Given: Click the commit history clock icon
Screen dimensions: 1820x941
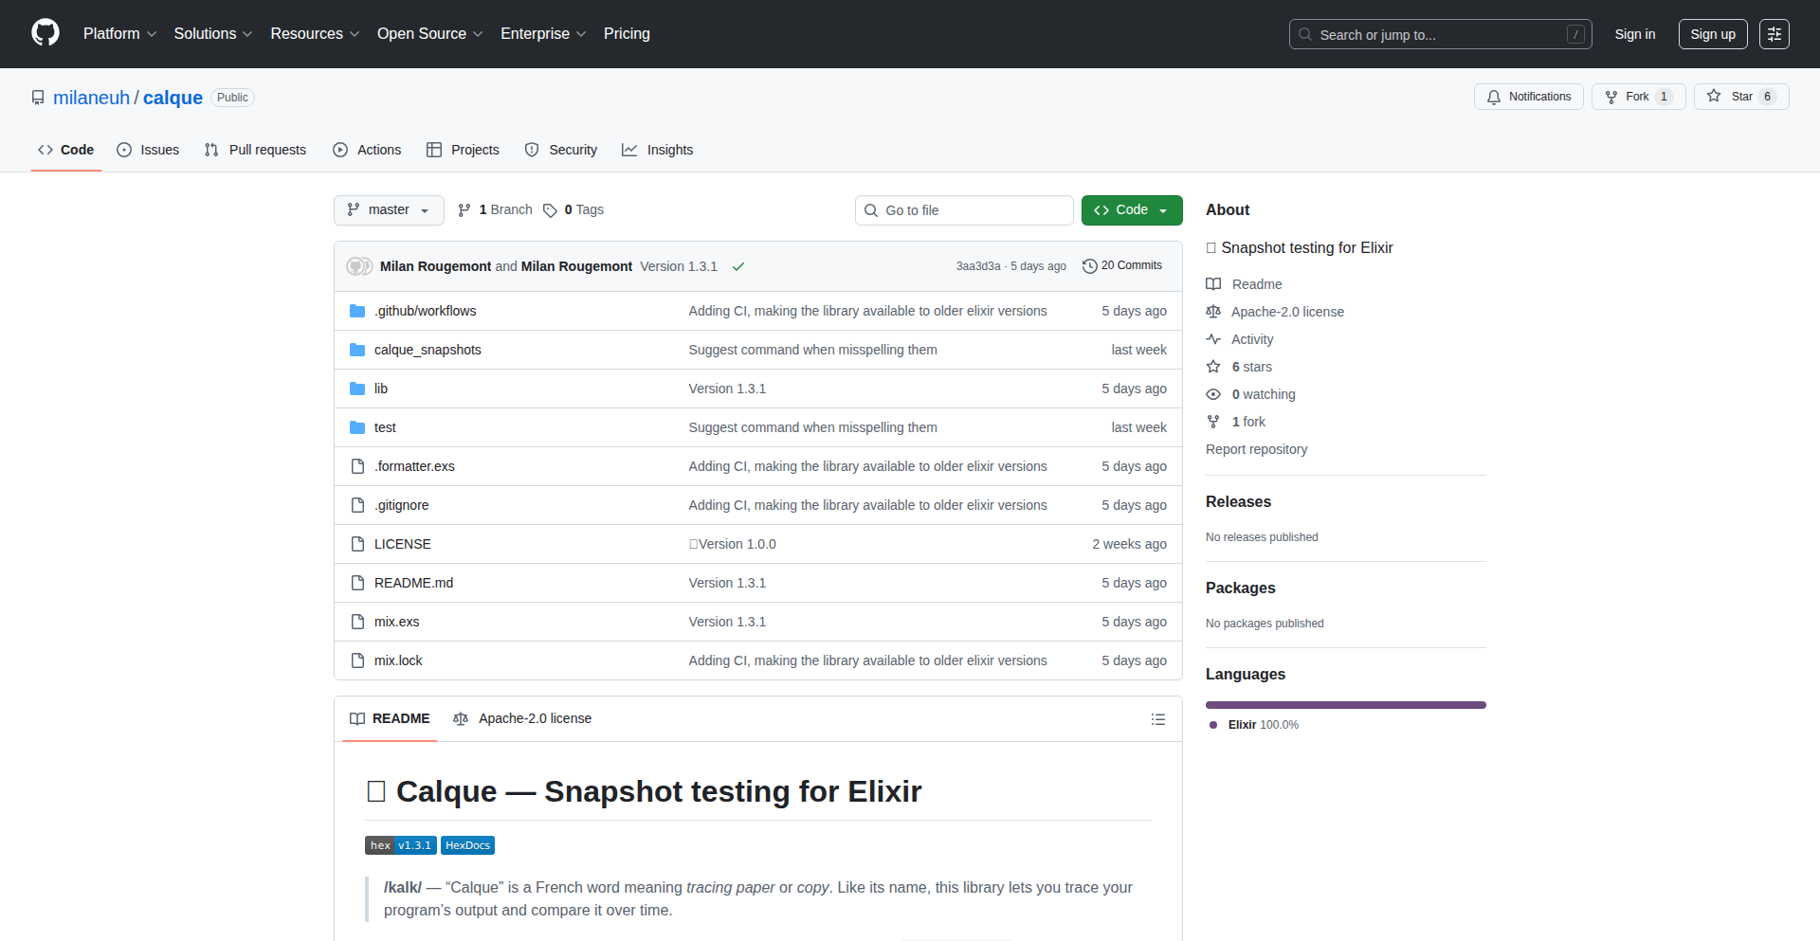Looking at the screenshot, I should coord(1089,266).
